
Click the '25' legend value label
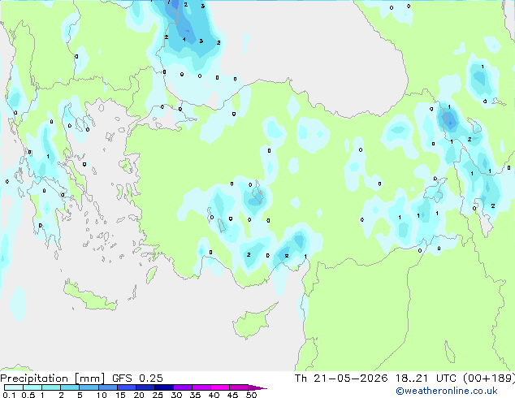tap(158, 395)
